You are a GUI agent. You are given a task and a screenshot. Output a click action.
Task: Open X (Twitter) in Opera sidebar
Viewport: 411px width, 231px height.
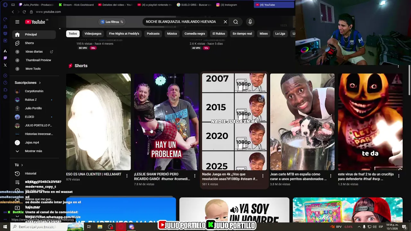click(x=5, y=65)
